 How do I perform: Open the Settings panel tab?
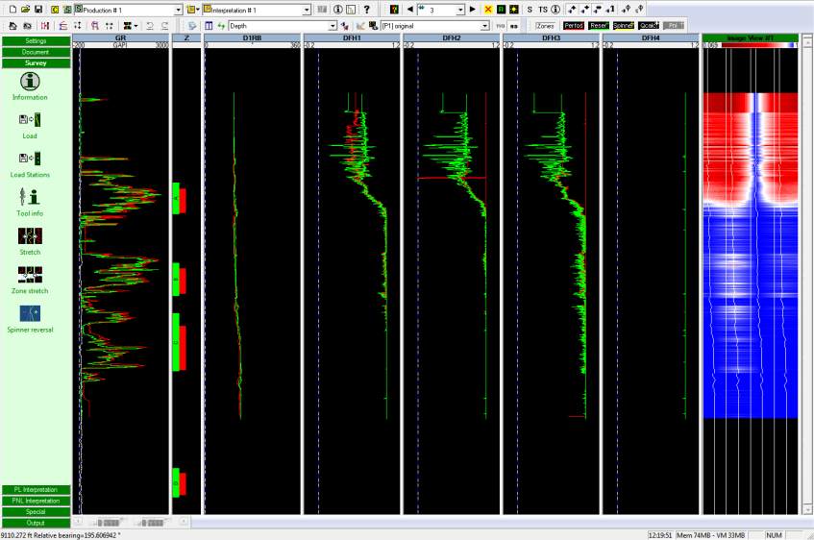pos(36,41)
